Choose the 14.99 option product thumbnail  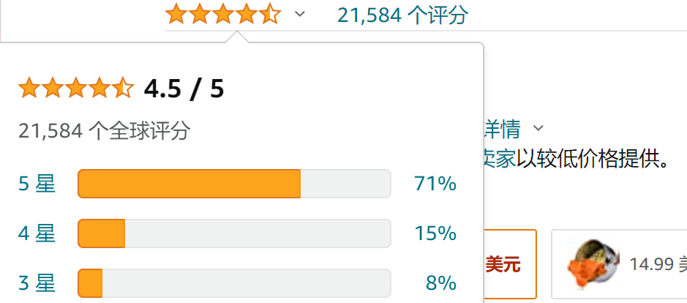click(x=593, y=264)
